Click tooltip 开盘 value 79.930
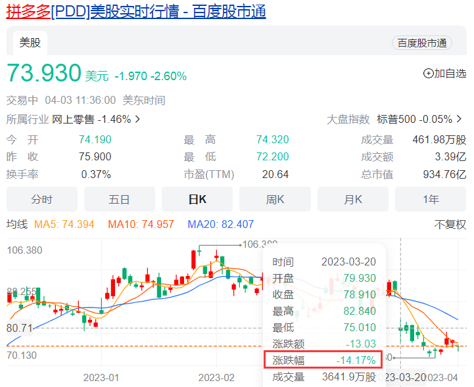 360,278
